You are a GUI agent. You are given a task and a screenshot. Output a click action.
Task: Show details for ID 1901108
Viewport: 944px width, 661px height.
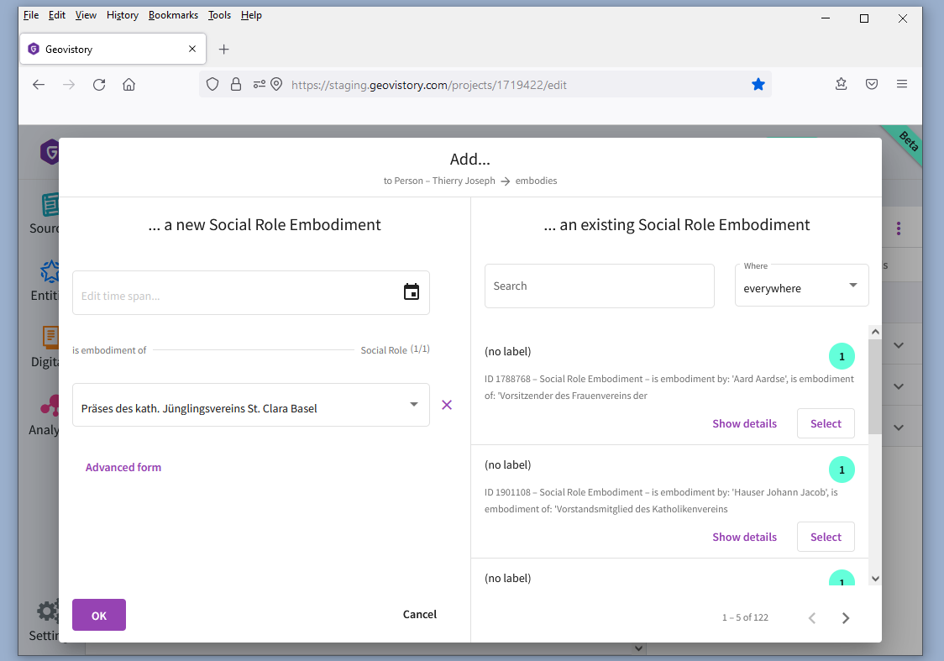coord(744,537)
